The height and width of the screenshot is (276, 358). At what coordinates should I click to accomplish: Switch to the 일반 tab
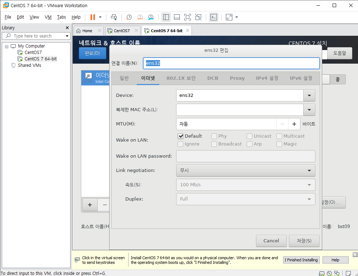pos(124,78)
